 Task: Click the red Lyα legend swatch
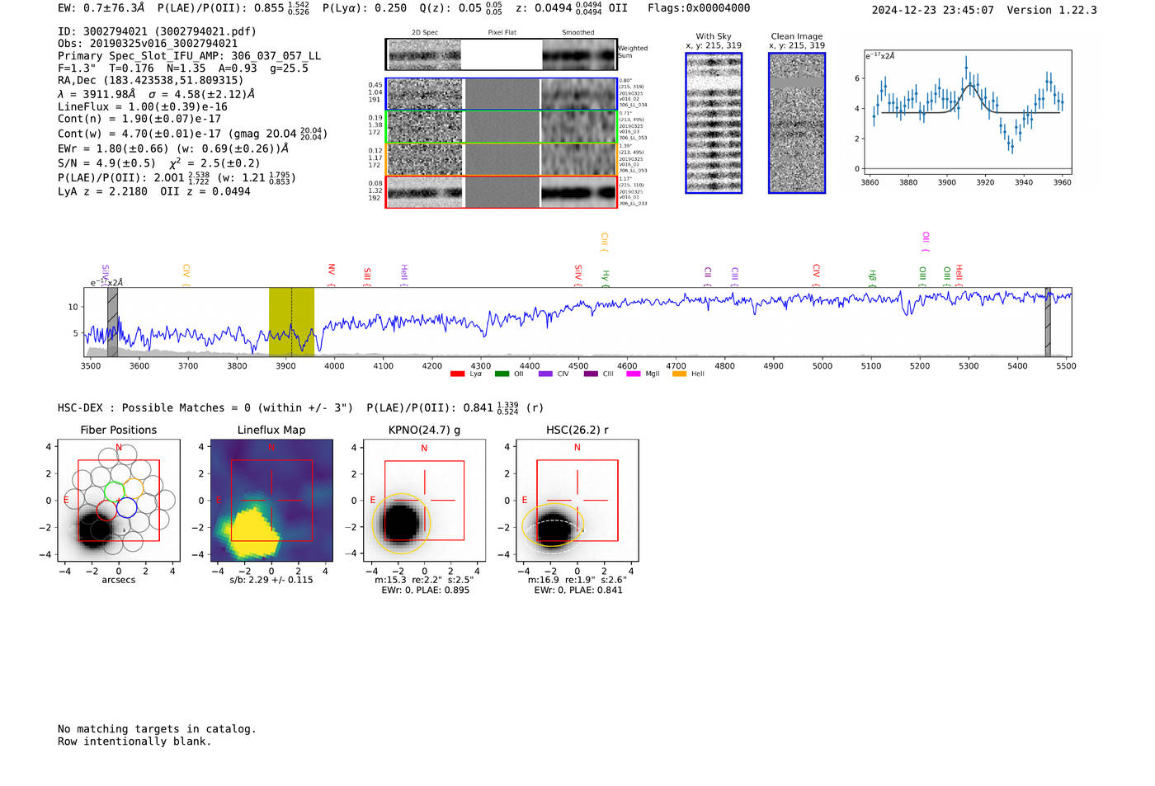coord(457,374)
